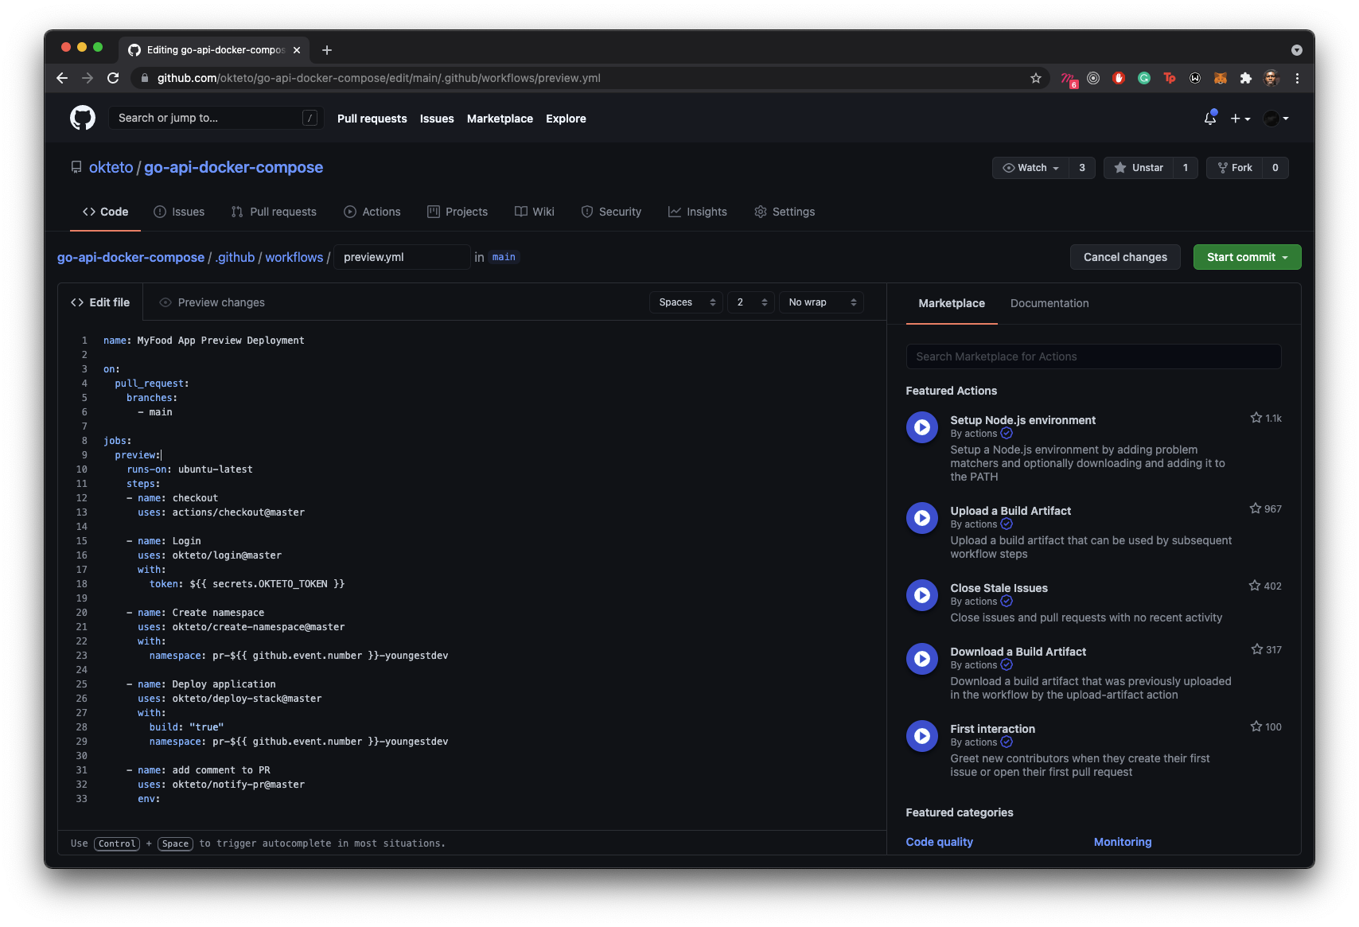Reload the page in the browser
Viewport: 1359px width, 927px height.
click(x=113, y=78)
